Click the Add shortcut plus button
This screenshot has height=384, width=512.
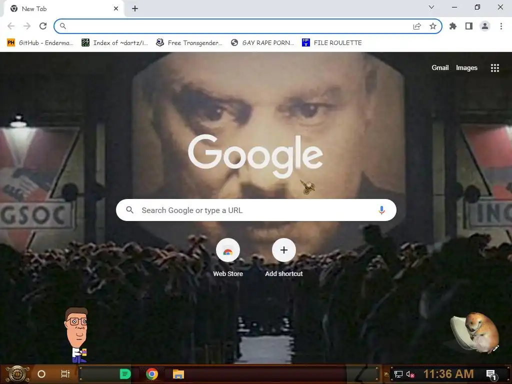[284, 250]
